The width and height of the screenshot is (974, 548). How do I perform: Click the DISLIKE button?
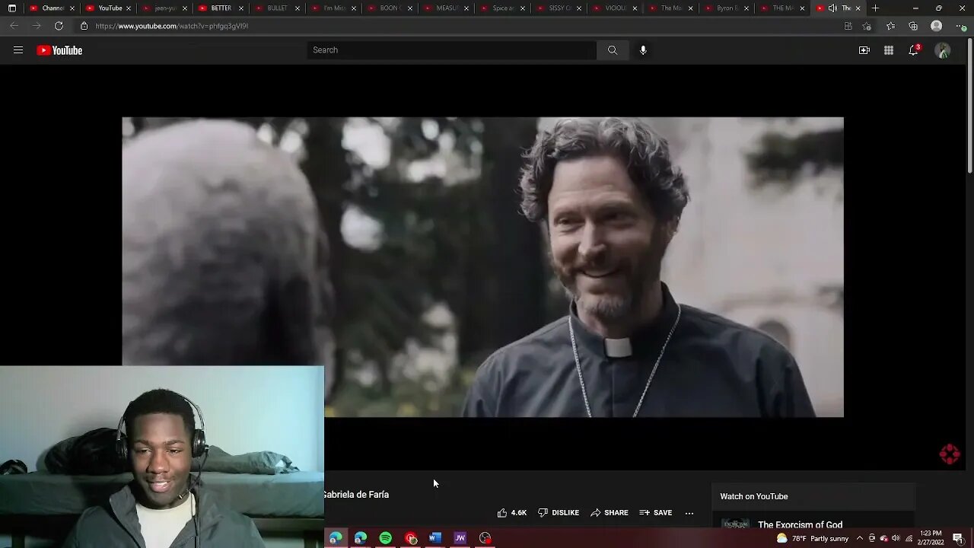559,513
